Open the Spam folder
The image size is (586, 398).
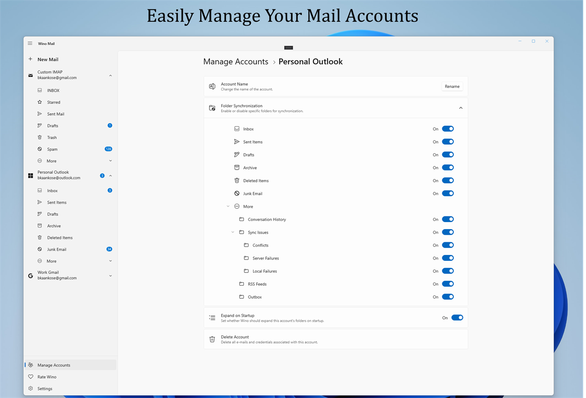(x=51, y=149)
